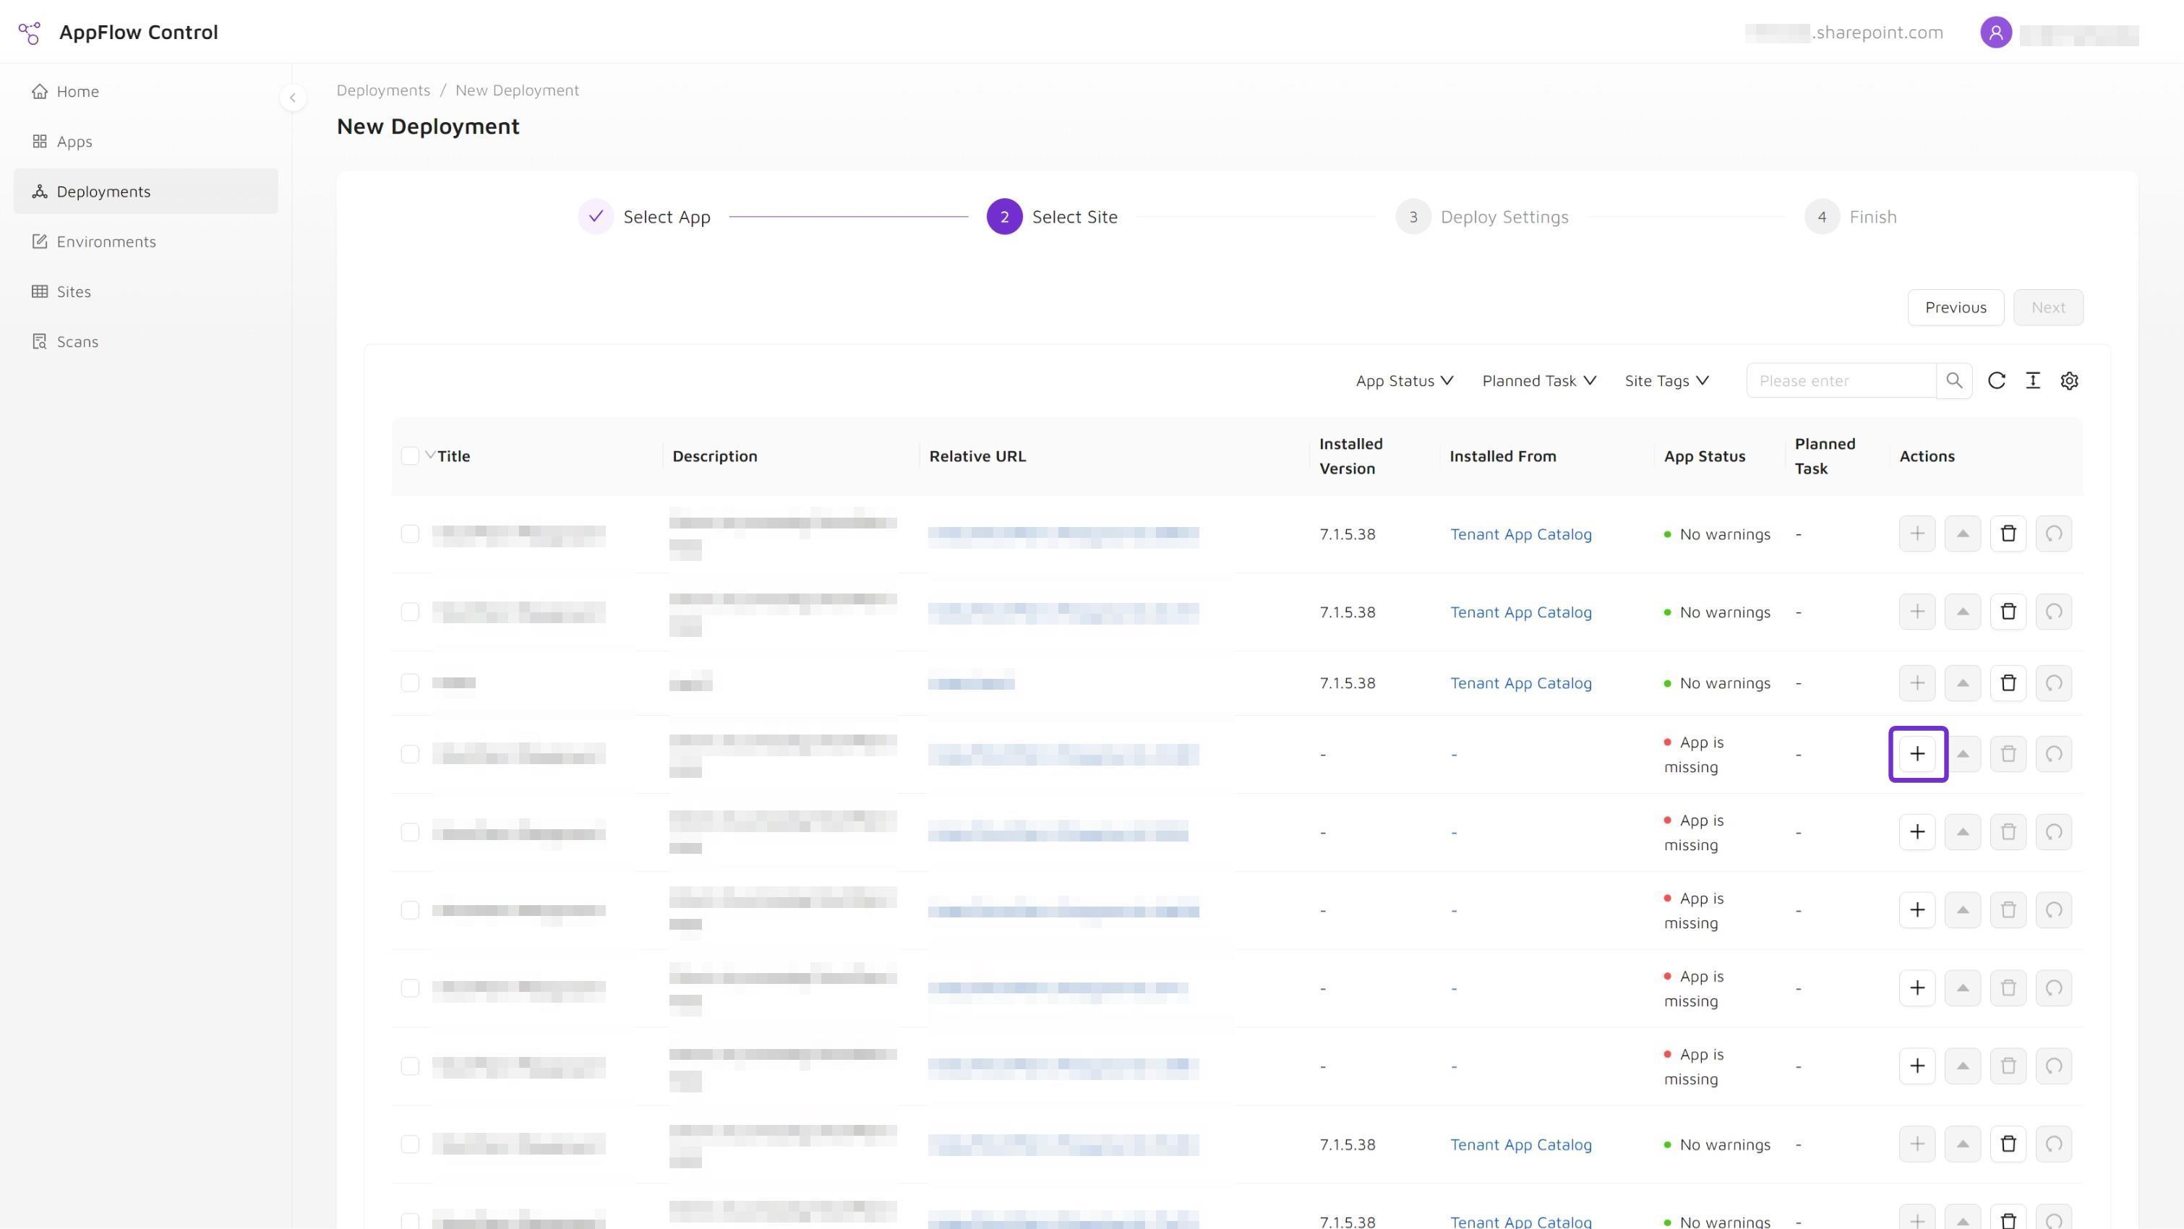Focus the 'Please enter' search field
Image resolution: width=2184 pixels, height=1229 pixels.
(1841, 380)
